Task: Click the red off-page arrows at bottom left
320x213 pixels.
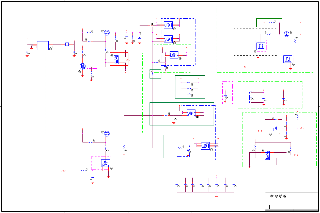Action: [x=64, y=171]
